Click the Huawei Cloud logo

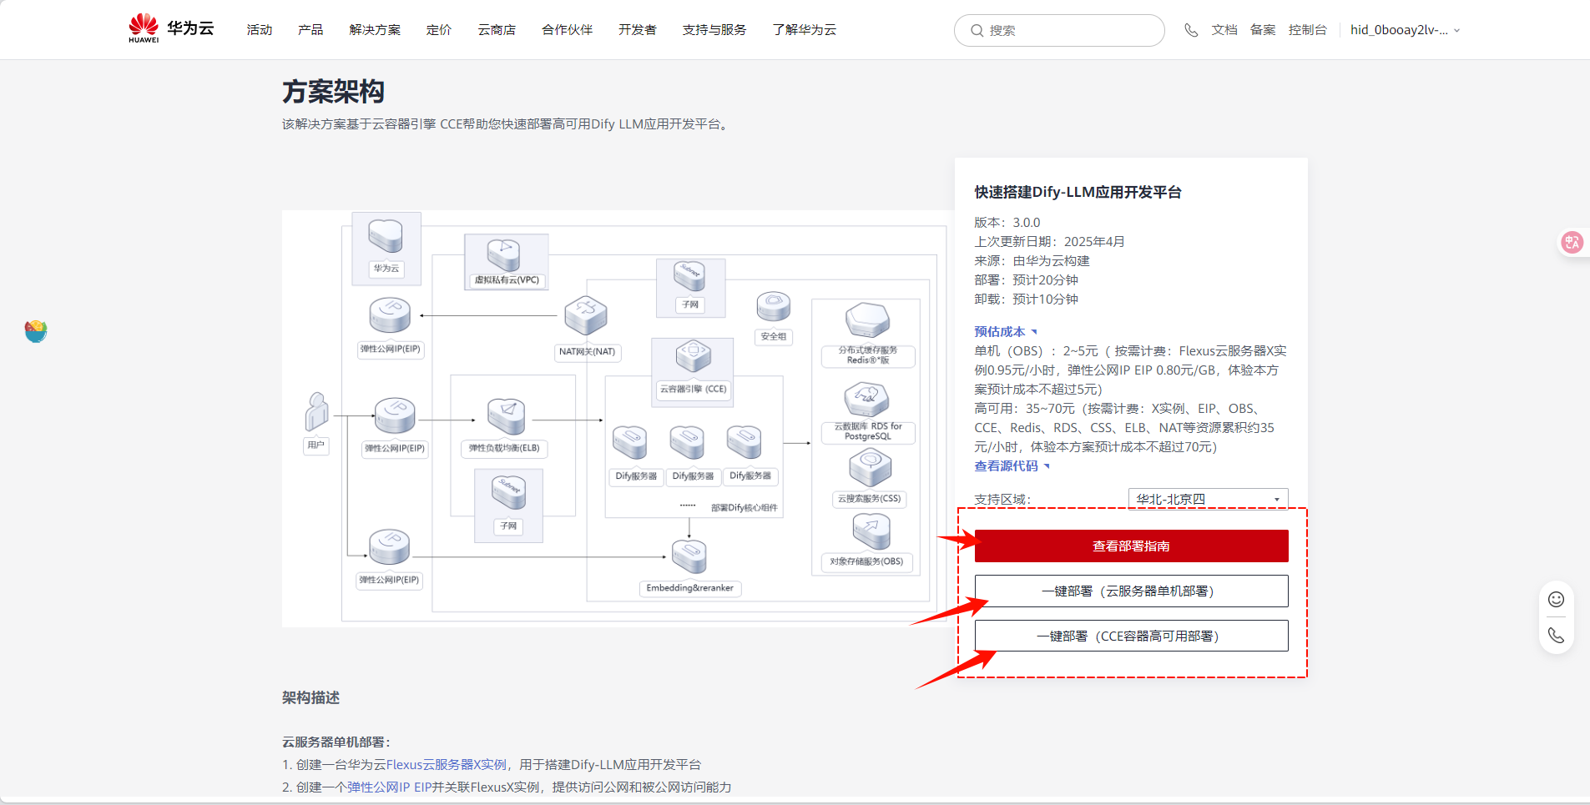pos(171,28)
